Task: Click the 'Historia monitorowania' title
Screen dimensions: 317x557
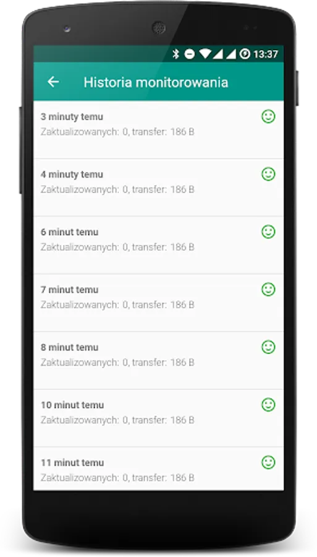Action: tap(156, 82)
